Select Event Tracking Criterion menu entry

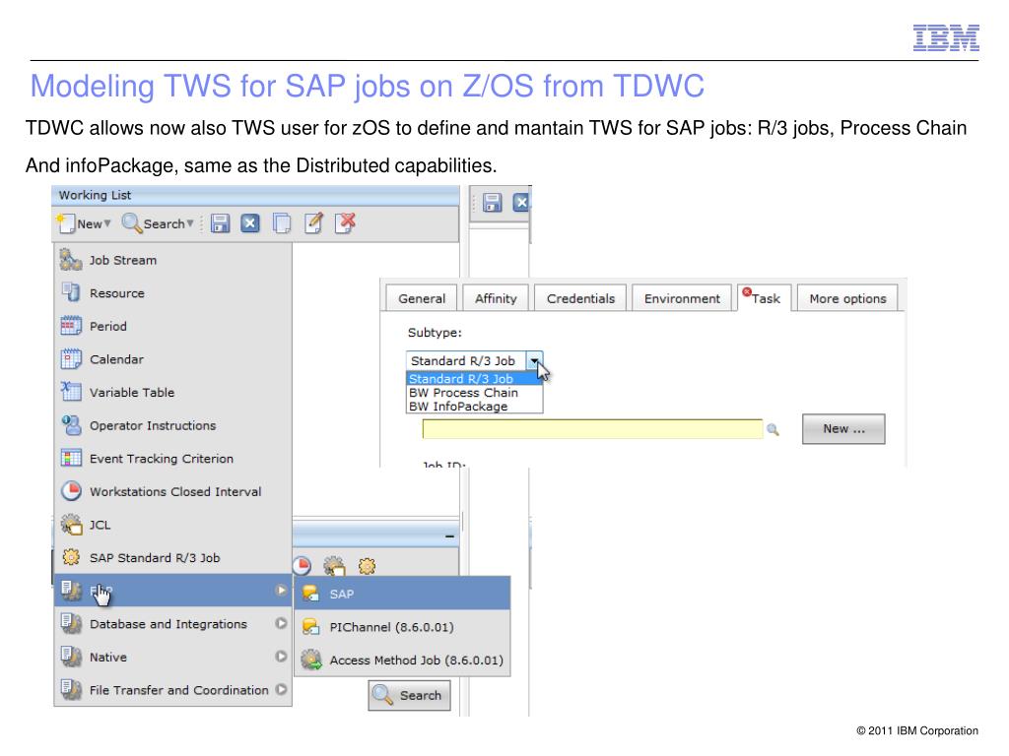(172, 459)
